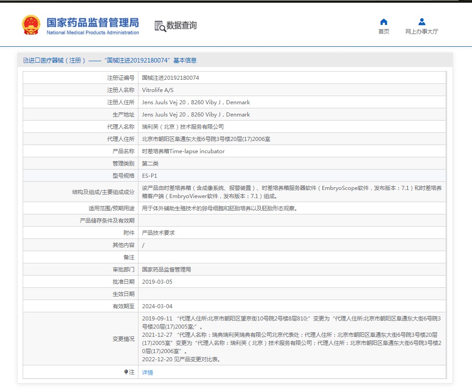Click the document icon before 进口医疗器械
The height and width of the screenshot is (388, 472).
pos(25,60)
